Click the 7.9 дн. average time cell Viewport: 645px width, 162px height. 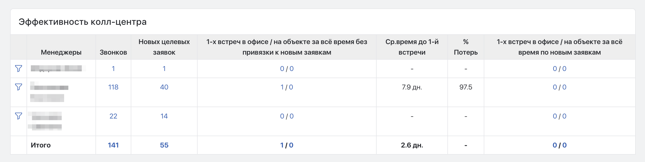point(412,87)
